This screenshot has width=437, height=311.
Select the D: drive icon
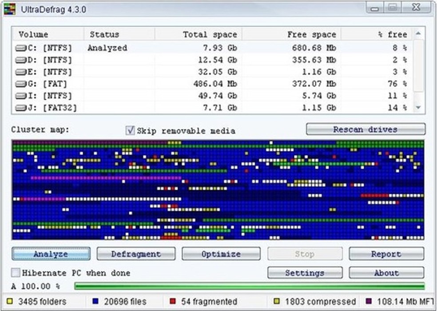tap(21, 60)
